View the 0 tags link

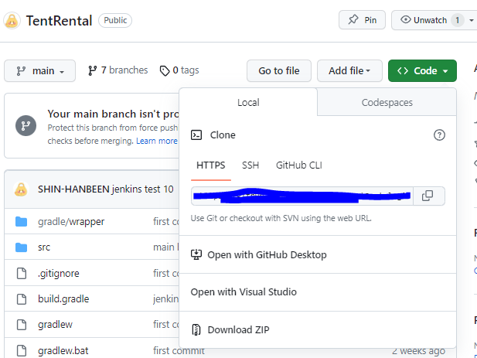pos(179,70)
